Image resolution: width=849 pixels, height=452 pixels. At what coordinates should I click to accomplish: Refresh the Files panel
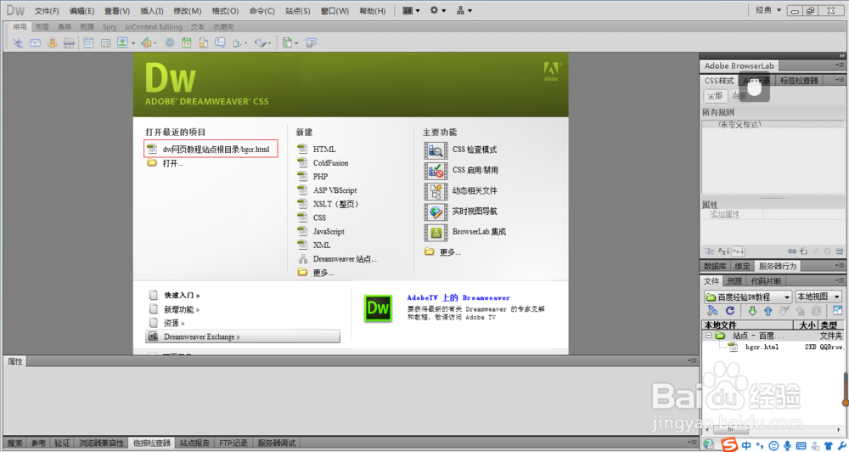730,311
